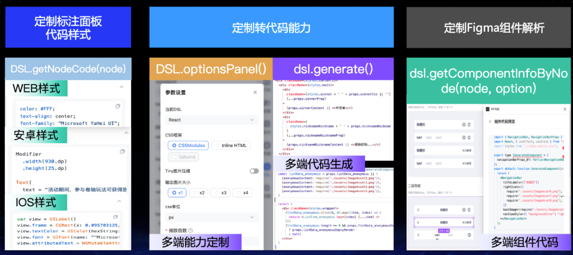
Task: Click the DSL.optionsPanel() label
Action: point(211,68)
